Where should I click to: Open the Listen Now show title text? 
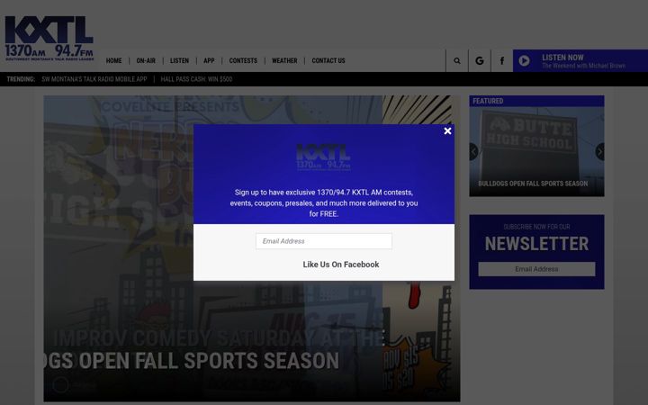[583, 66]
